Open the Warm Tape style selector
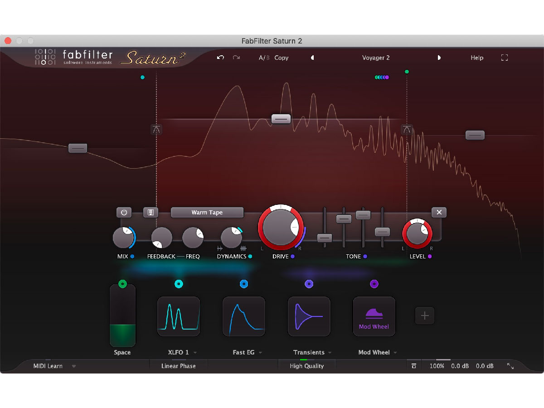544x408 pixels. point(207,212)
